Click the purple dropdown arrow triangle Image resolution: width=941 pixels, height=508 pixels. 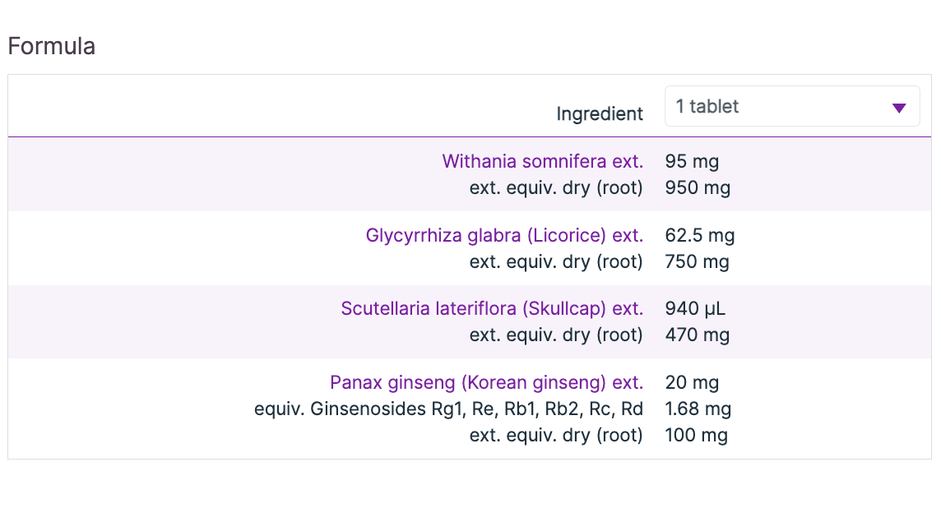(x=899, y=108)
